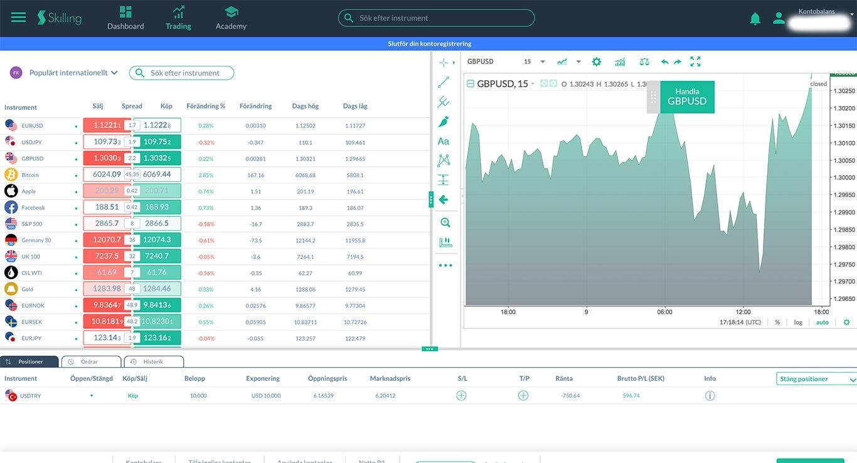The image size is (857, 463).
Task: Click Gold sell price 1283.98
Action: click(x=107, y=289)
